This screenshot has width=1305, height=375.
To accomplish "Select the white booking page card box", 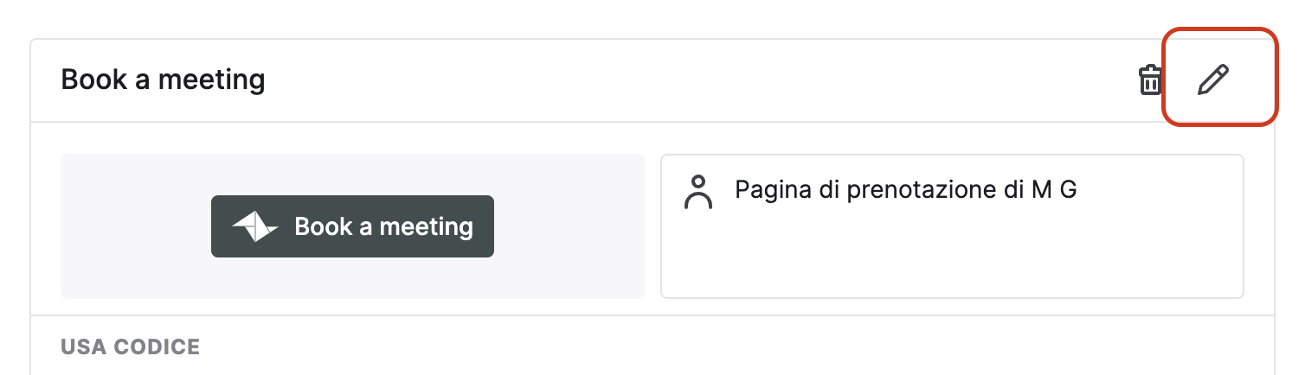I will (952, 226).
